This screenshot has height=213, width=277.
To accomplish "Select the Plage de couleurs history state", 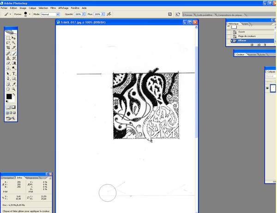I will point(253,36).
